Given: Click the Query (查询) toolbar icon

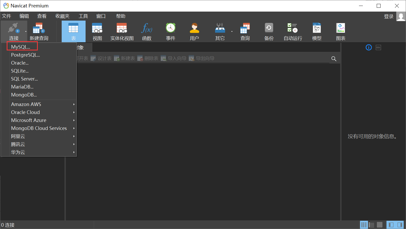Looking at the screenshot, I should 245,28.
